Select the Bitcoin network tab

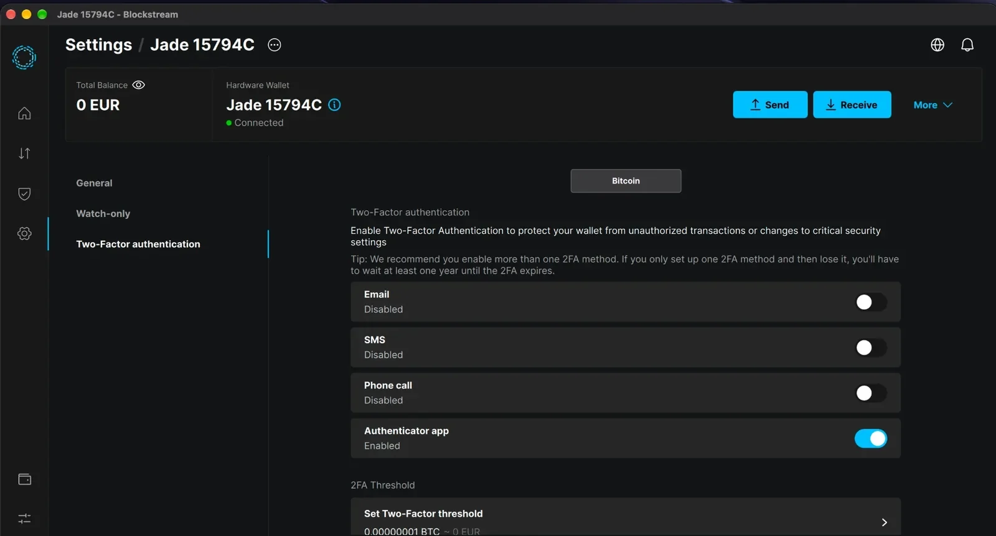pos(626,181)
